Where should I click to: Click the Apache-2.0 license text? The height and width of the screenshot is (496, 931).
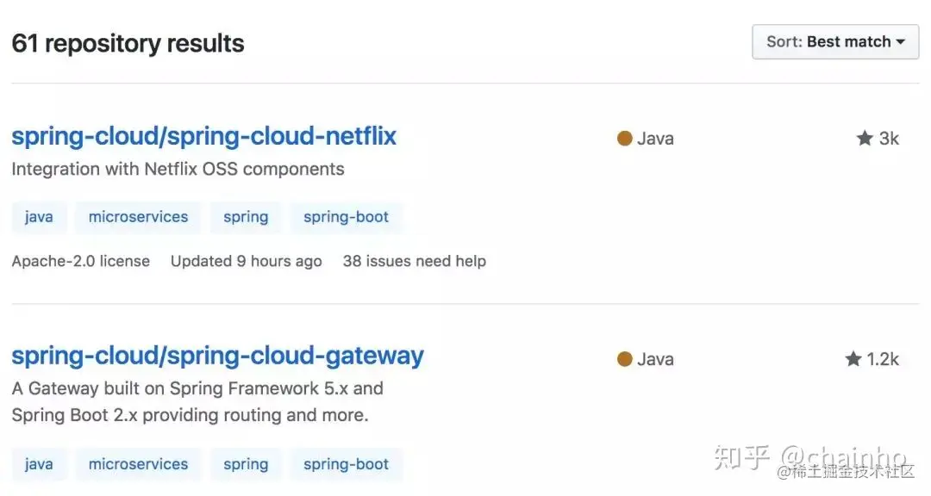point(81,261)
